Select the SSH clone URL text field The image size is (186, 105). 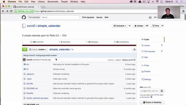(150, 91)
